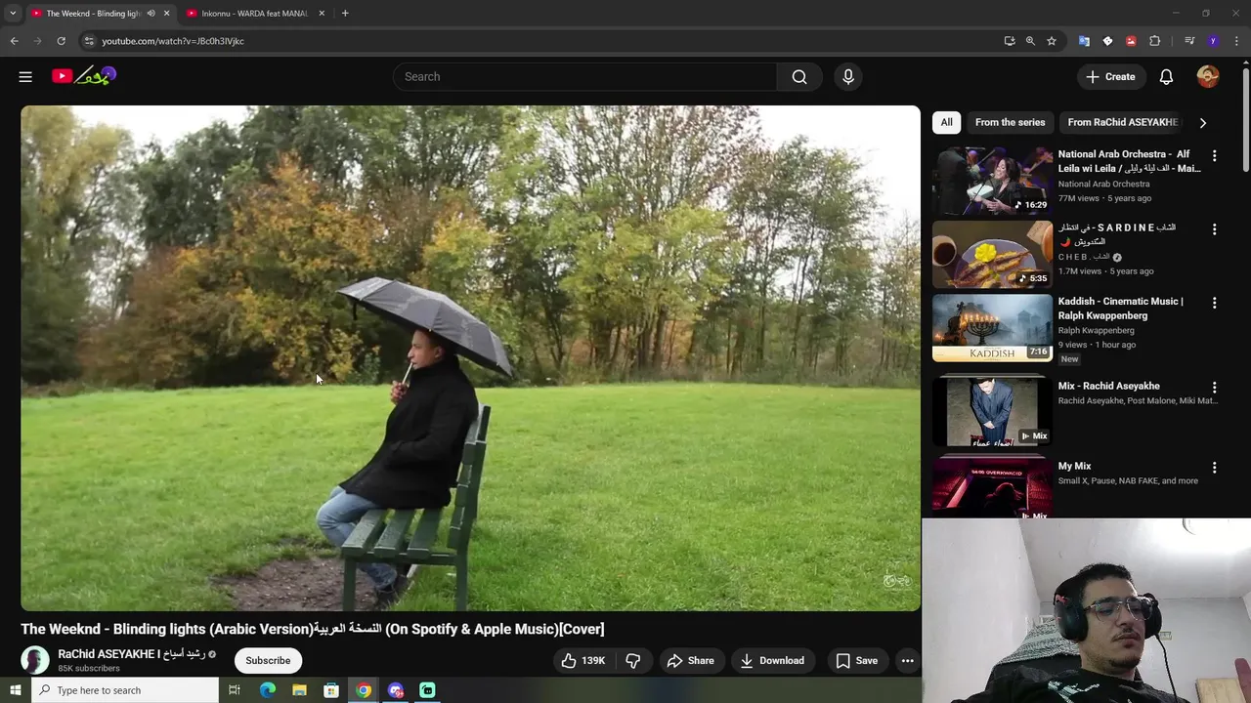Click the install app icon in address bar
The image size is (1251, 703).
coord(1010,41)
